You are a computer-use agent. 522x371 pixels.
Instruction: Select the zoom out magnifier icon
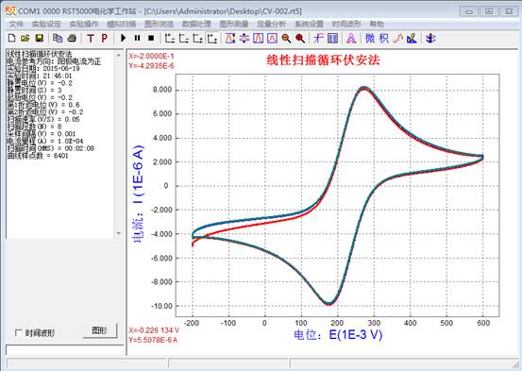tap(286, 39)
